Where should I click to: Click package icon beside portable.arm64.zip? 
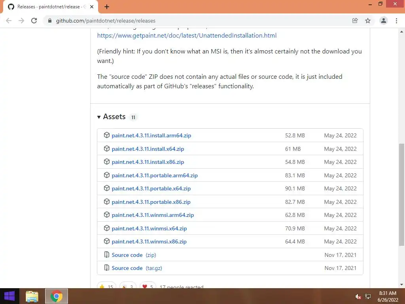click(107, 175)
